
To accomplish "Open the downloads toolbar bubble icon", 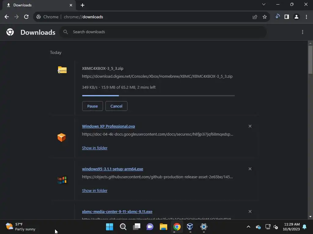I will pos(277,17).
